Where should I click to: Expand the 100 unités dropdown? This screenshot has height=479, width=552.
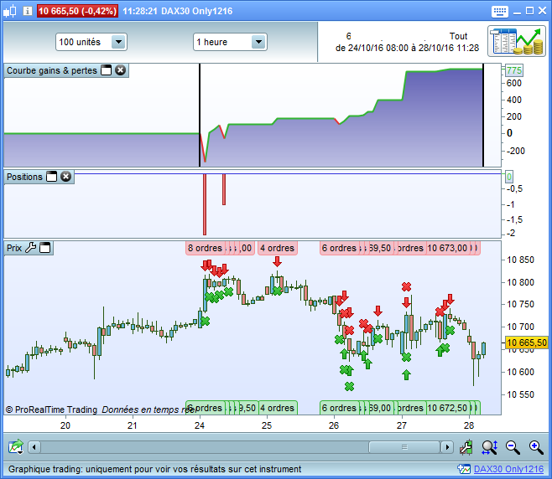(118, 42)
